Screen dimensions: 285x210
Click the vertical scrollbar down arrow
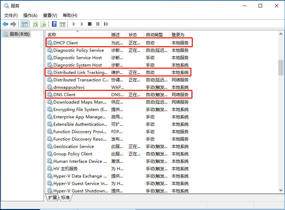[281, 190]
